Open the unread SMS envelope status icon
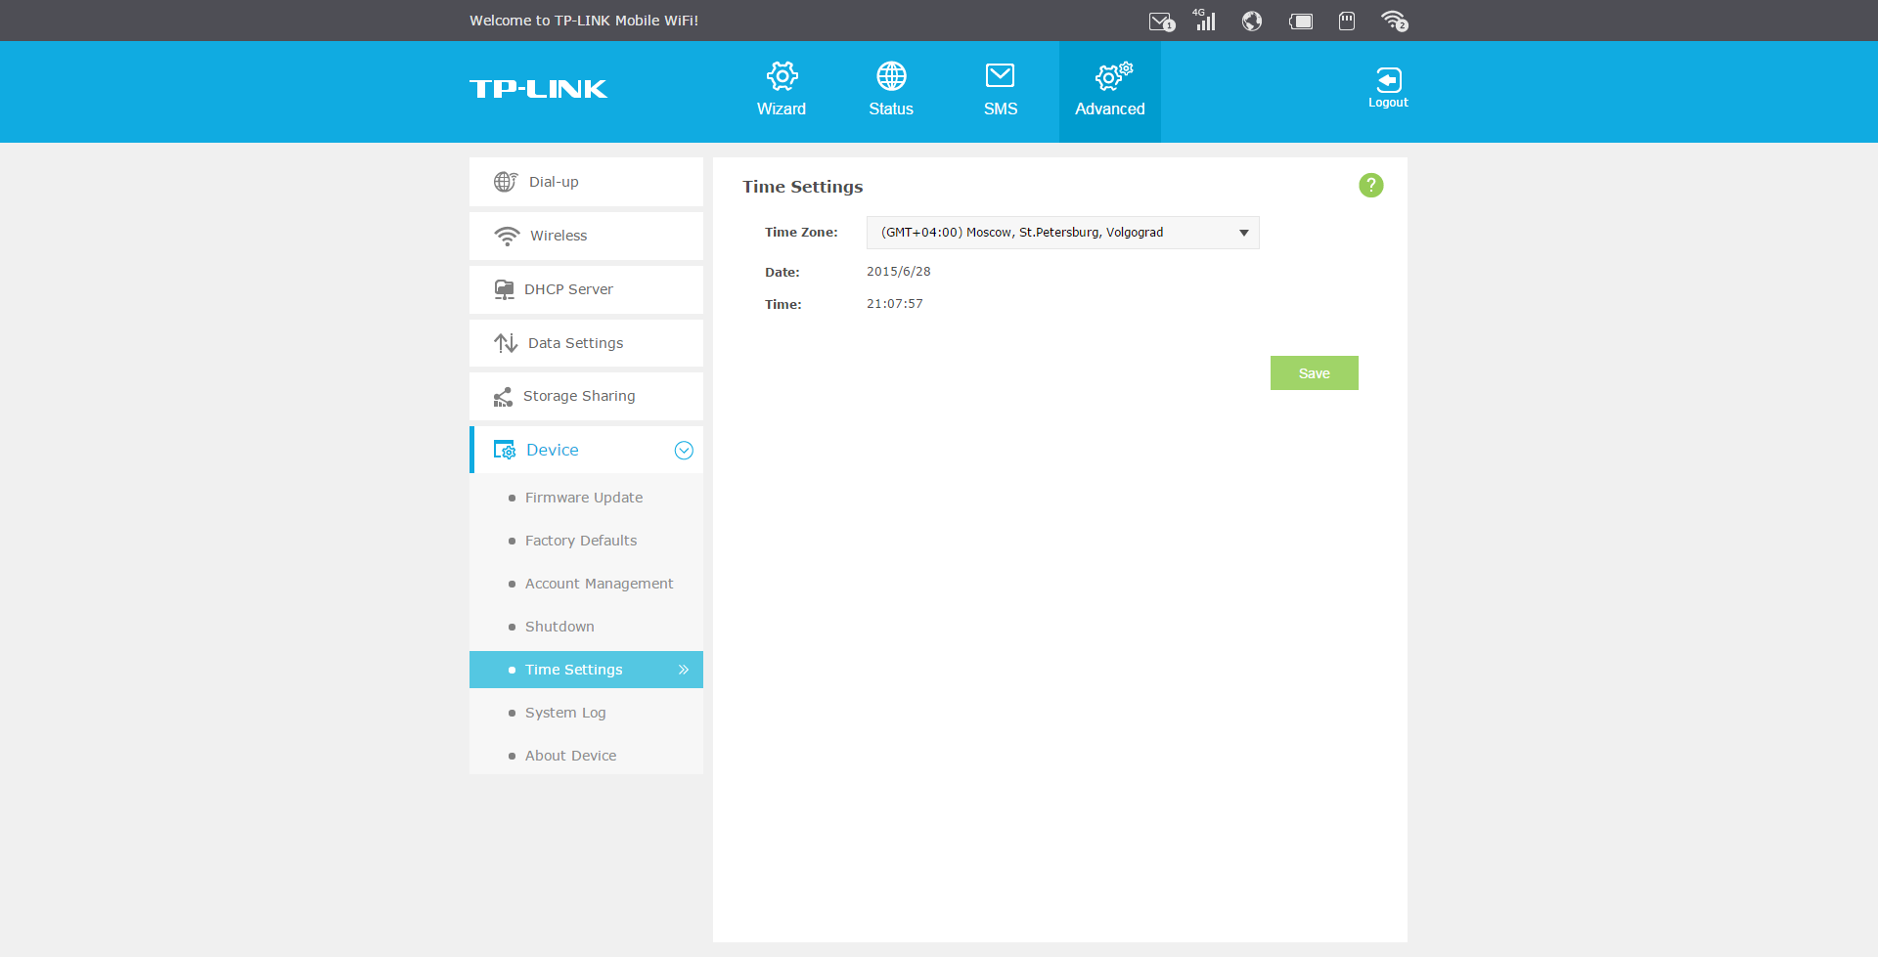Screen dimensions: 1878x957 coord(1161,22)
